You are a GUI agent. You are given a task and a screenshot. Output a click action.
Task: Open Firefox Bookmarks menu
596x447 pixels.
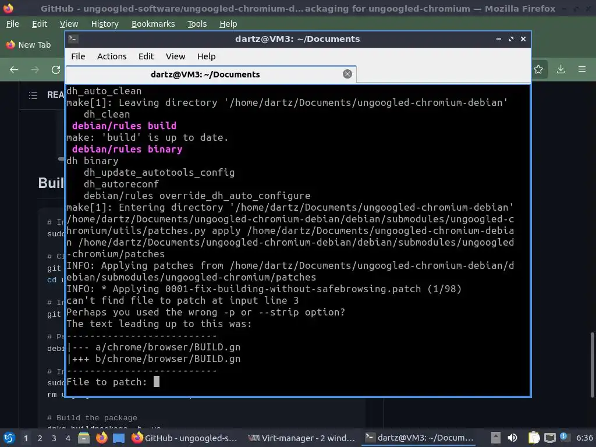coord(153,24)
